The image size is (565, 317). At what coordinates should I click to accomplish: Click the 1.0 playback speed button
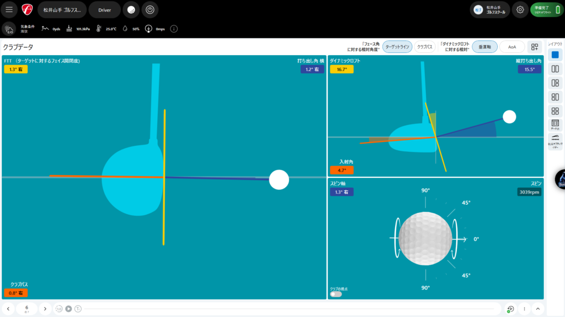pyautogui.click(x=58, y=309)
